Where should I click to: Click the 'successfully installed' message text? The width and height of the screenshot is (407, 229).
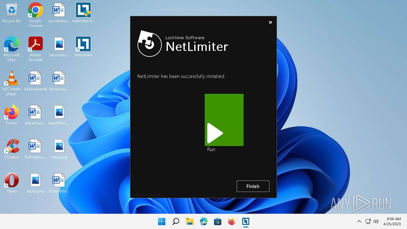tap(181, 76)
